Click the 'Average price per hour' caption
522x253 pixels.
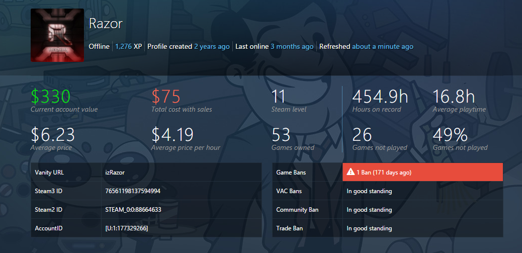pyautogui.click(x=186, y=147)
